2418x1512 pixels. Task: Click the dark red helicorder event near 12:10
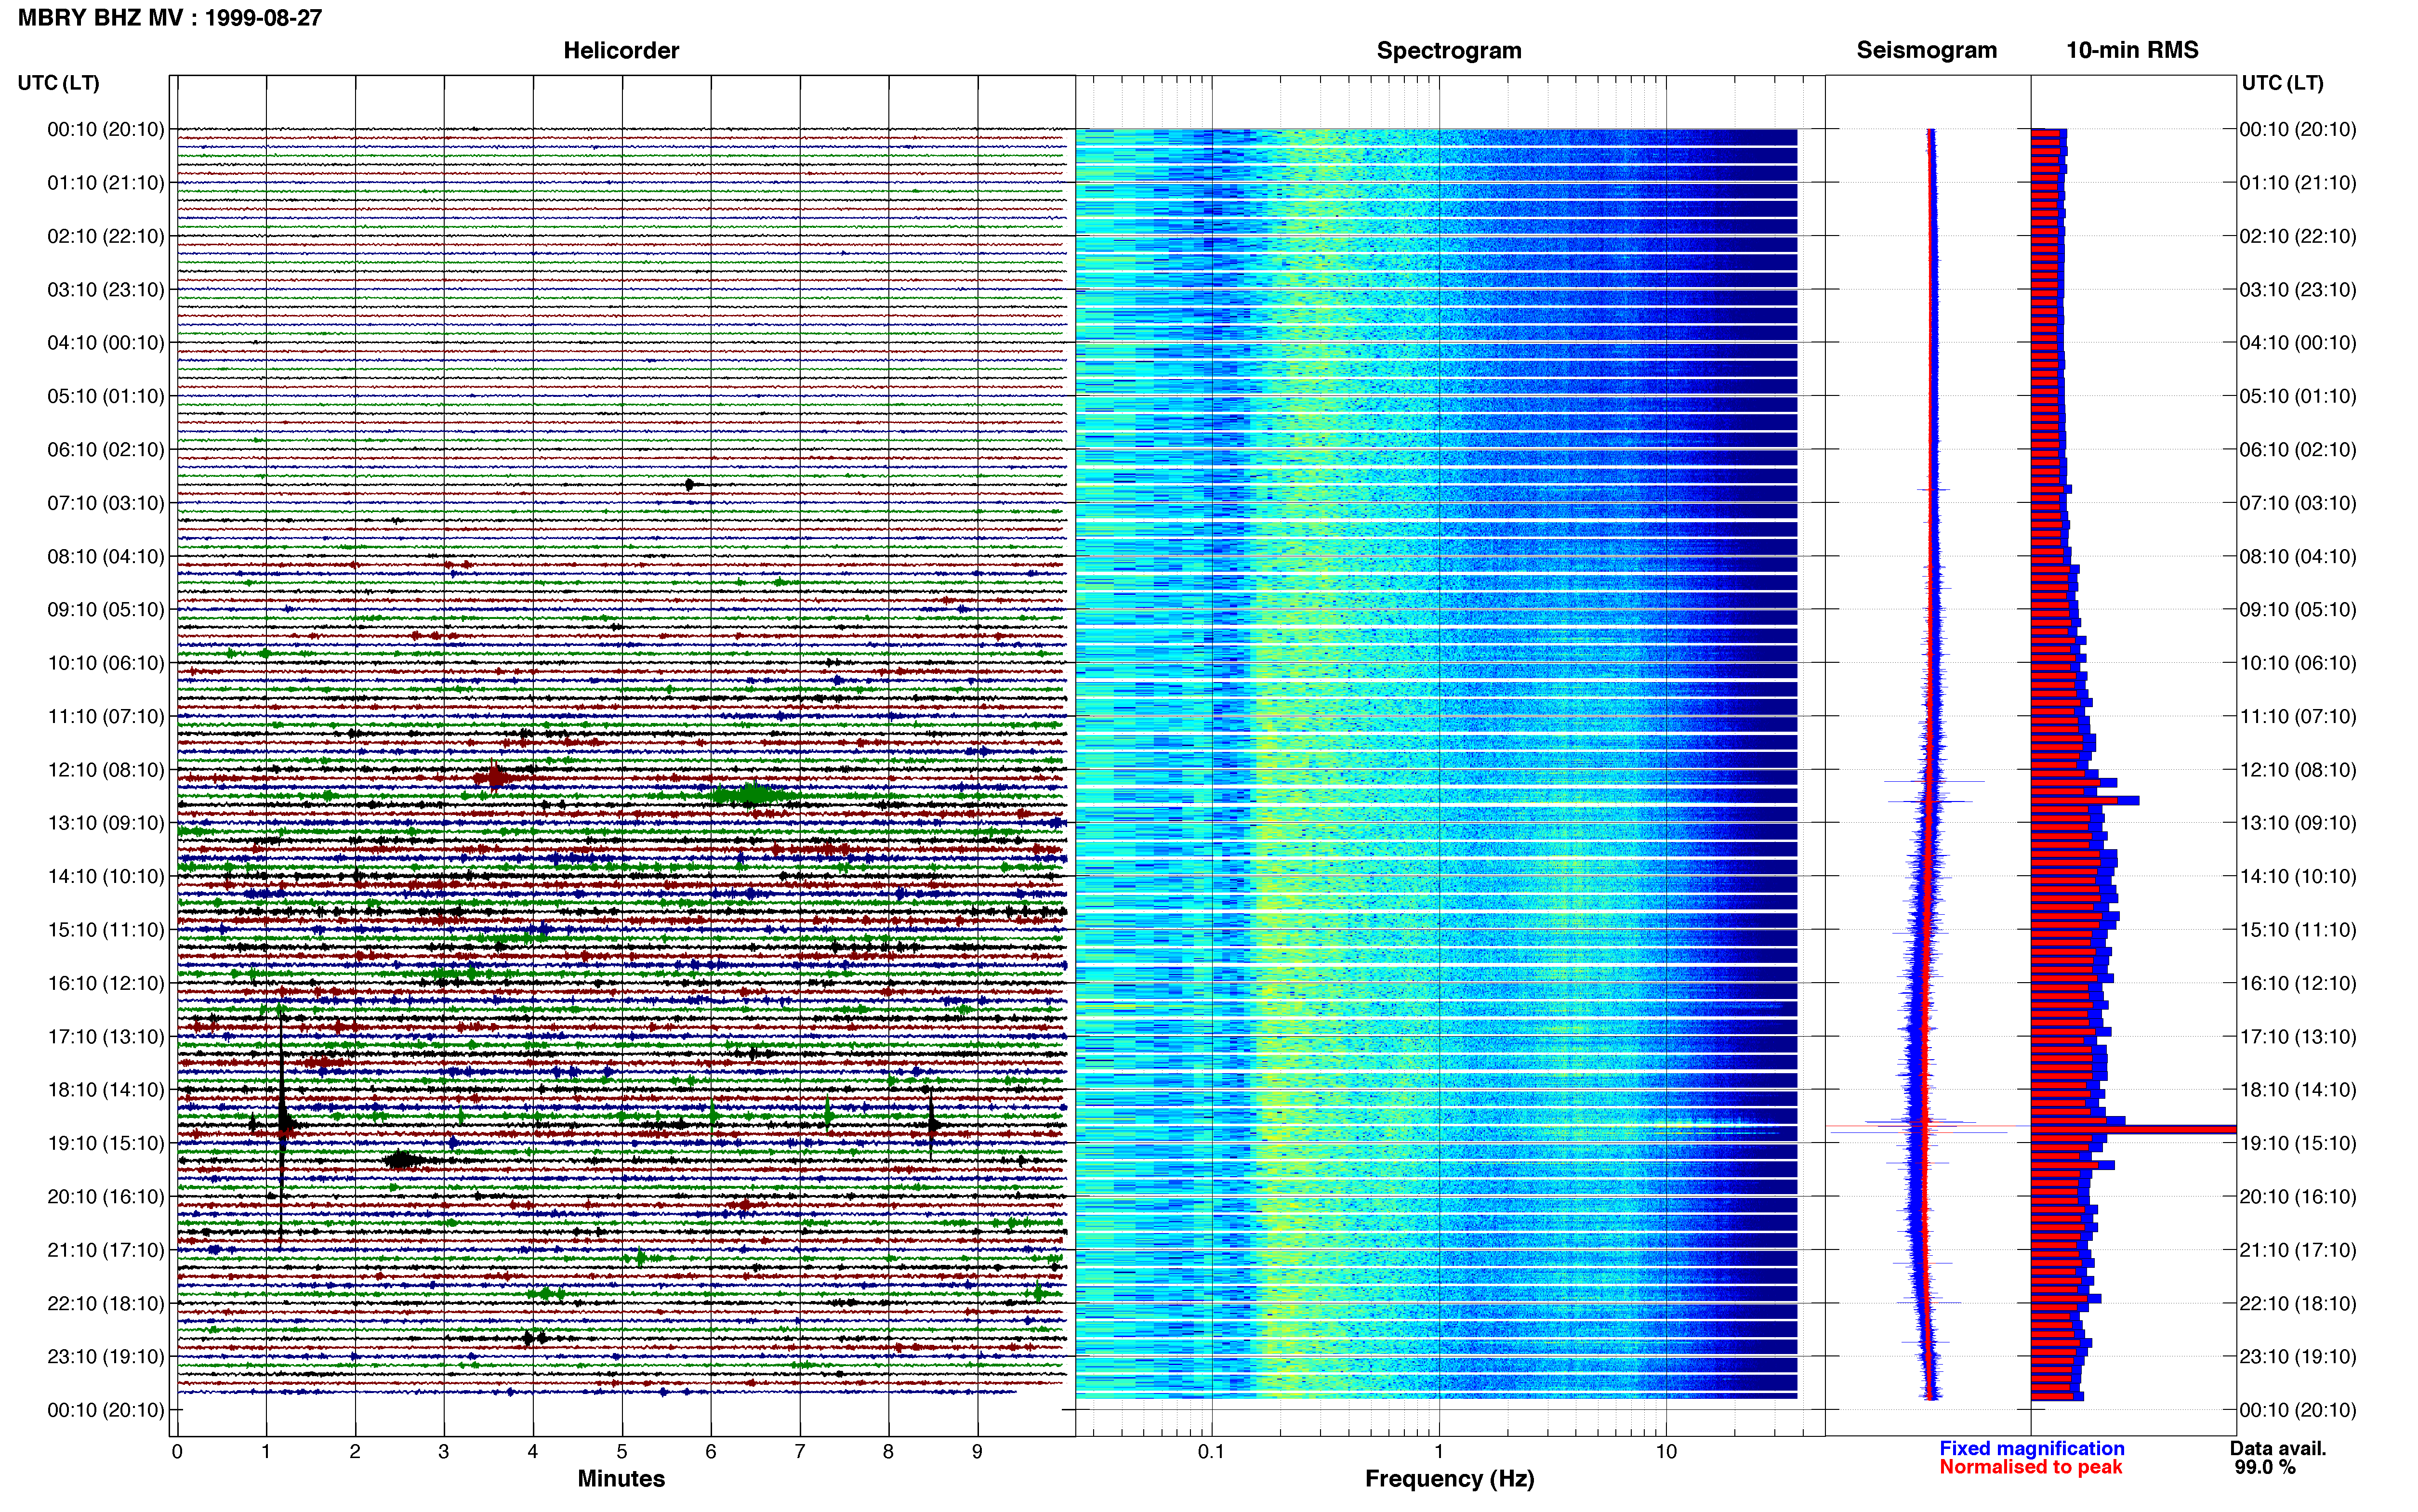(x=495, y=777)
